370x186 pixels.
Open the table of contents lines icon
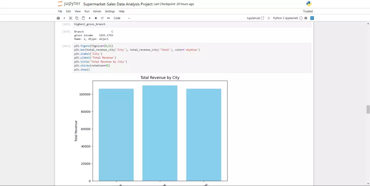pyautogui.click(x=306, y=18)
